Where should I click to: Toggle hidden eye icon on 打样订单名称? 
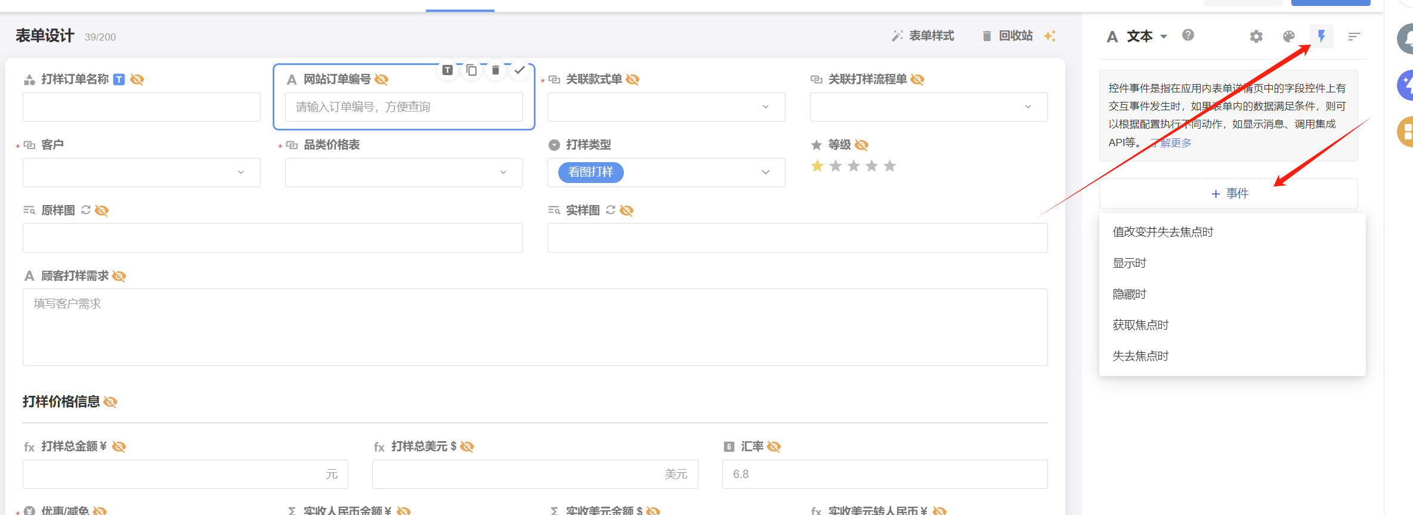137,79
